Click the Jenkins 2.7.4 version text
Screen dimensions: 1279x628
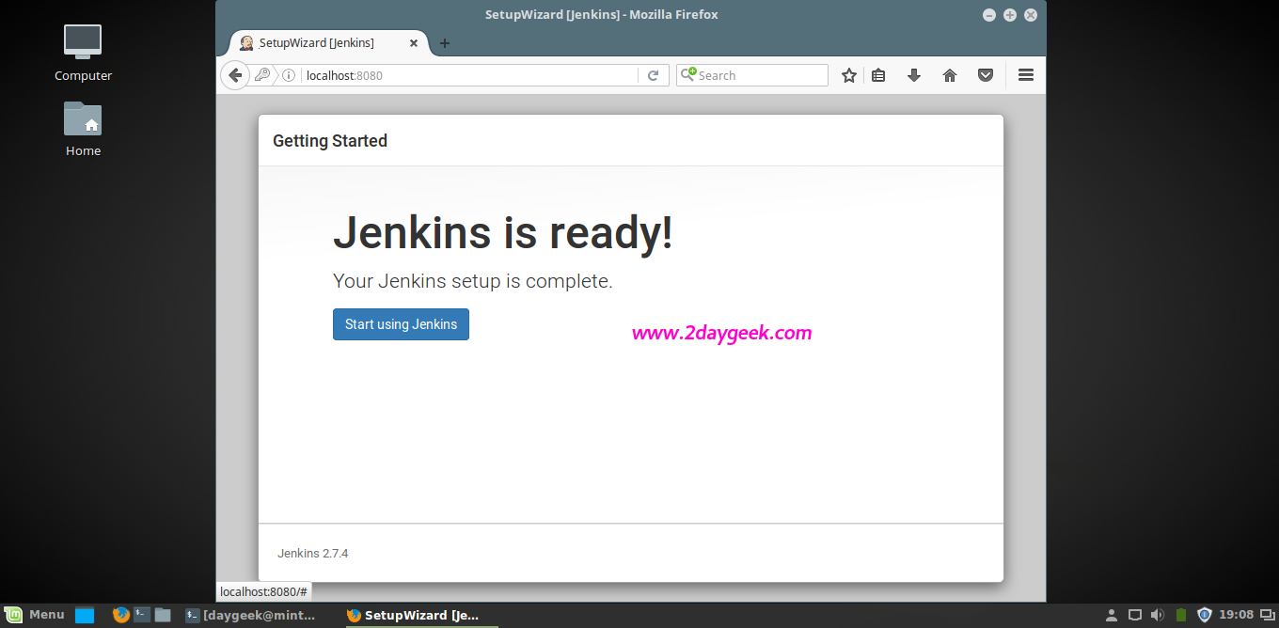313,553
